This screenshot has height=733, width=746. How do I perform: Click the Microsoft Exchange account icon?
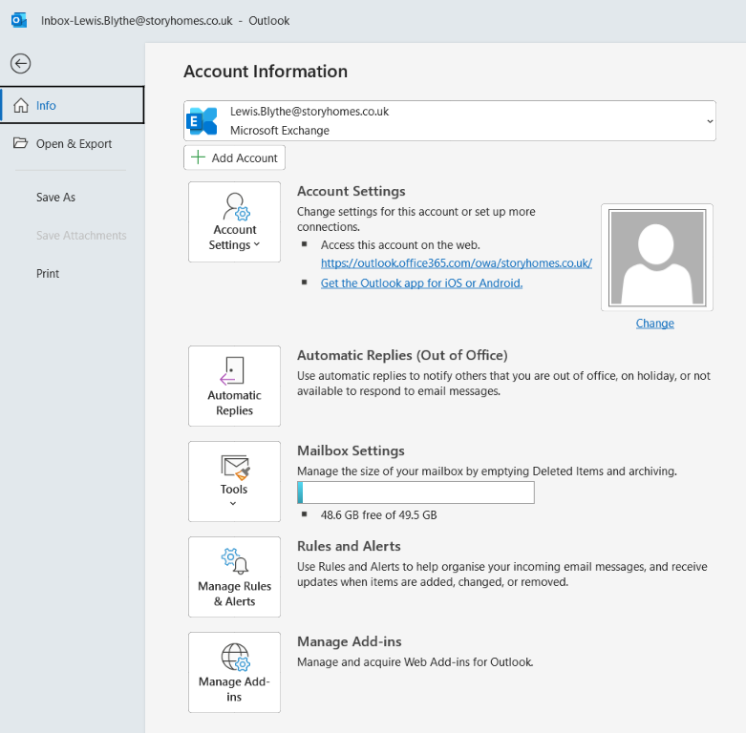pyautogui.click(x=202, y=121)
